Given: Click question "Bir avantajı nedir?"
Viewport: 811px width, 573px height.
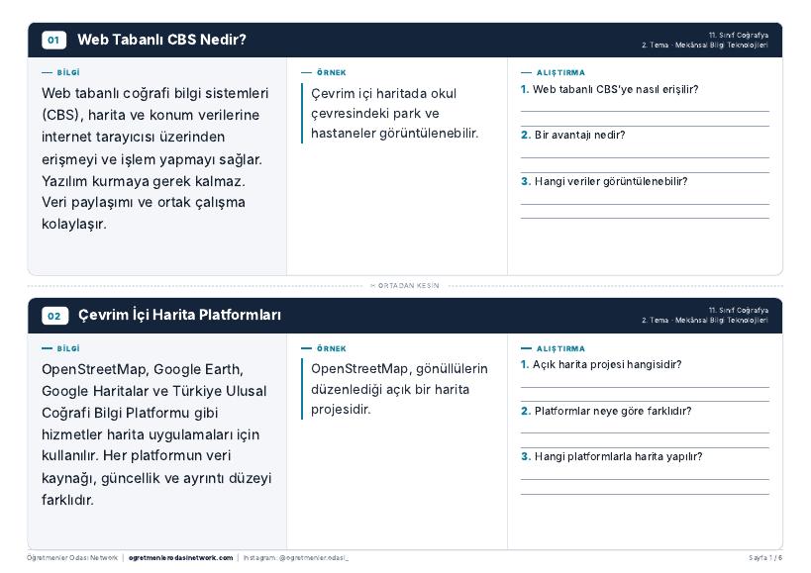Looking at the screenshot, I should click(x=572, y=136).
